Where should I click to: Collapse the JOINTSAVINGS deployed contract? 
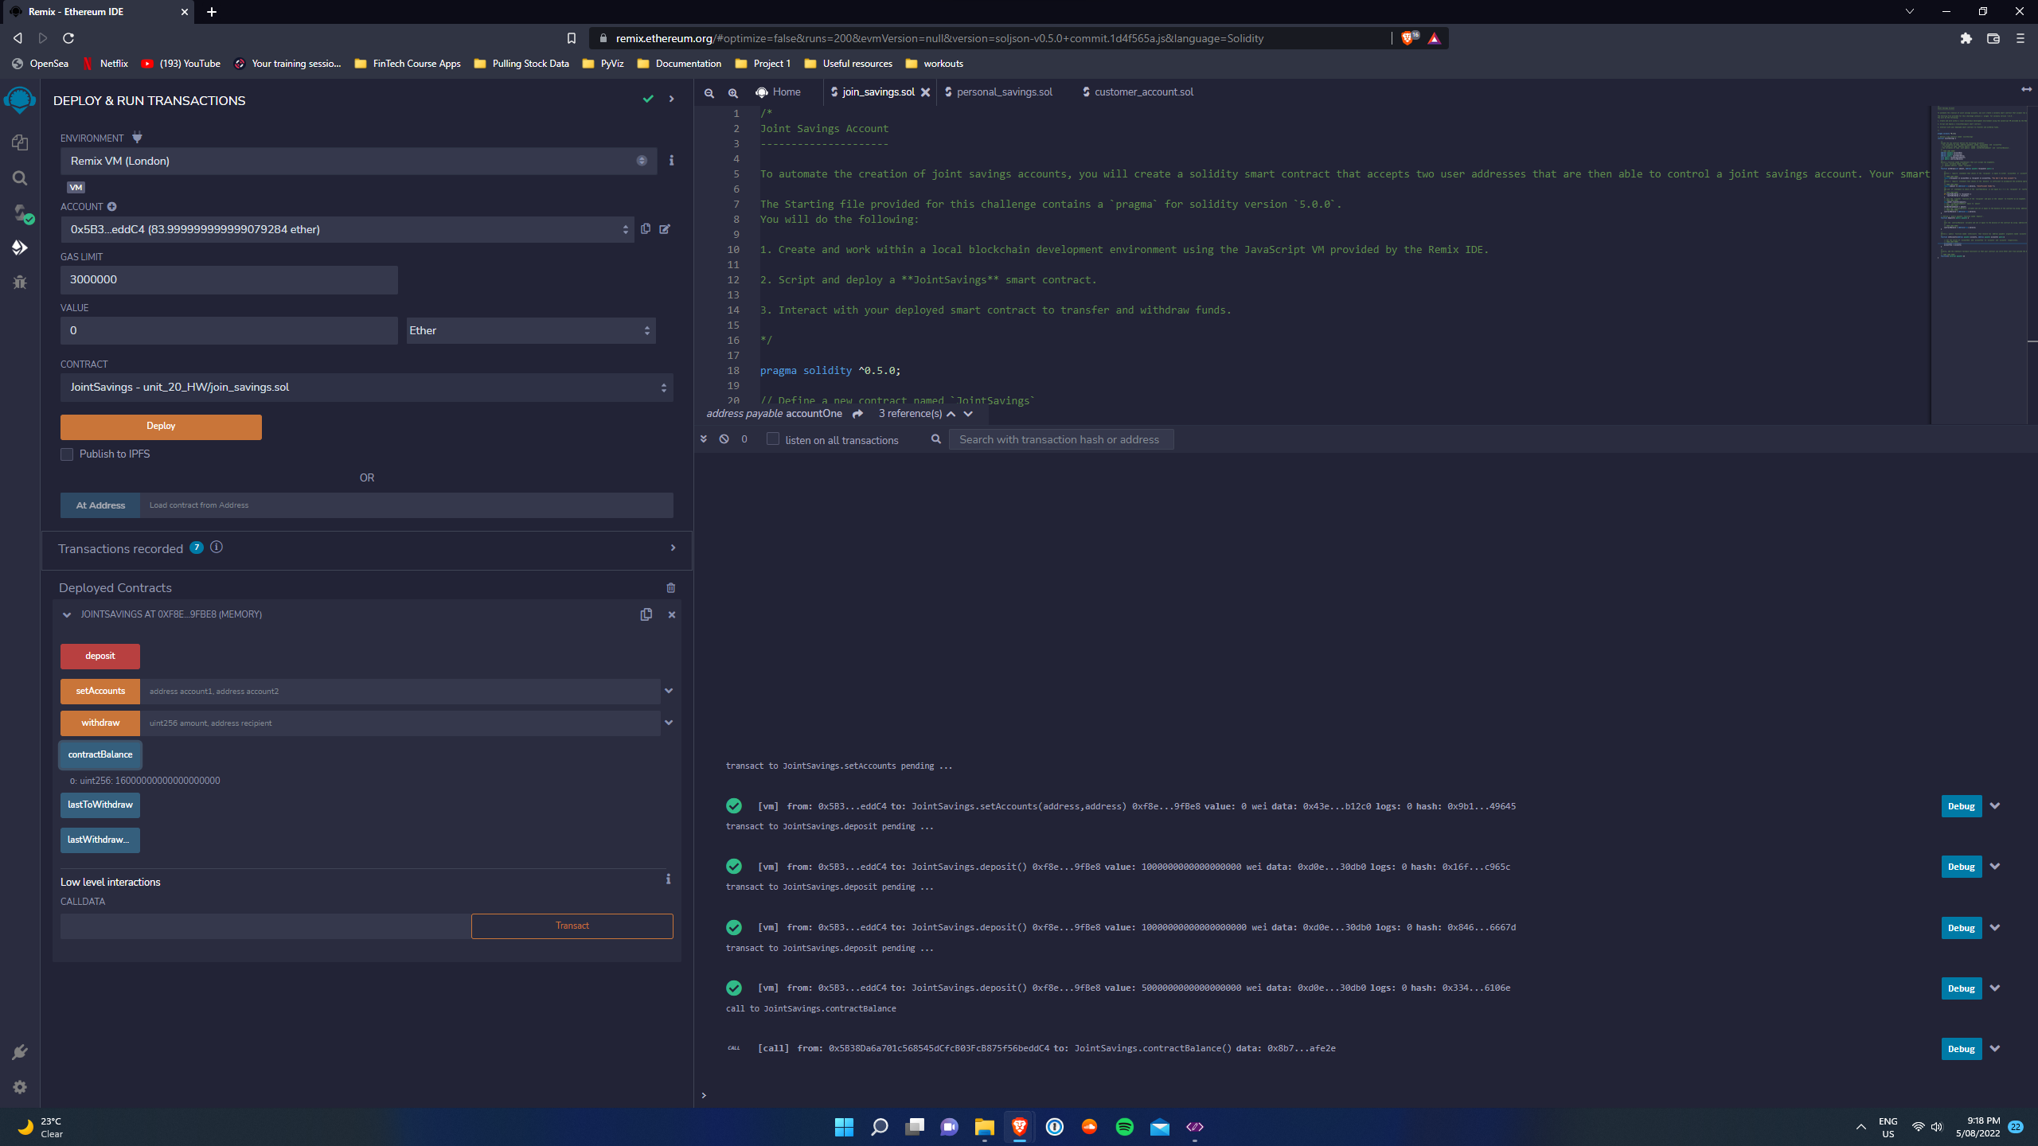click(67, 614)
